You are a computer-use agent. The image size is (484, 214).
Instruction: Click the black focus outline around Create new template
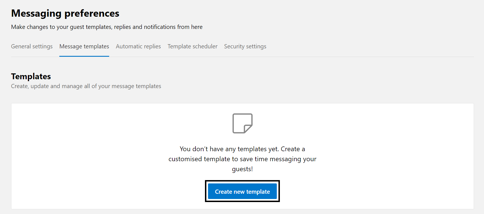click(x=242, y=181)
